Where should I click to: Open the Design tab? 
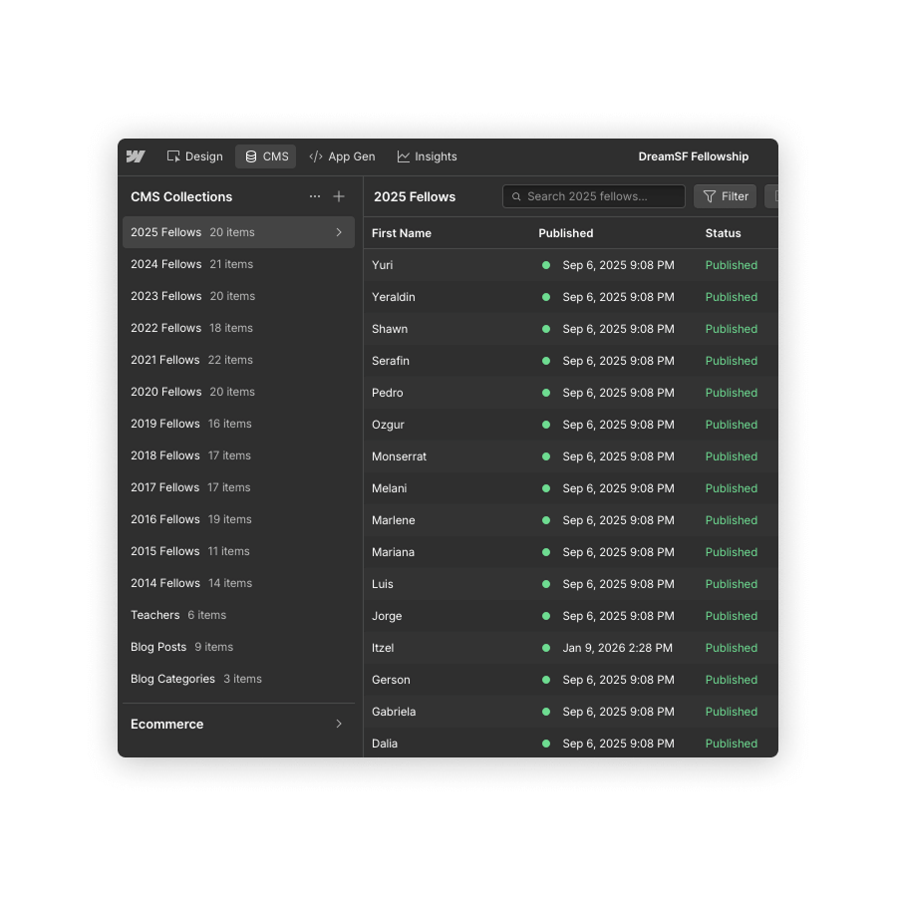coord(194,156)
